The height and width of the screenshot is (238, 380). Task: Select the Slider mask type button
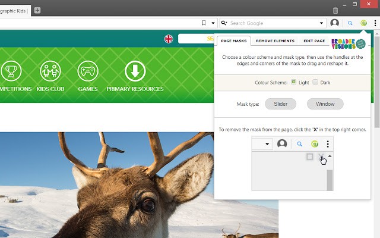(281, 104)
